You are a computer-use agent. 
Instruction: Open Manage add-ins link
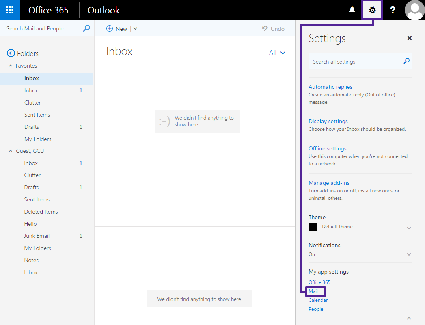click(329, 183)
